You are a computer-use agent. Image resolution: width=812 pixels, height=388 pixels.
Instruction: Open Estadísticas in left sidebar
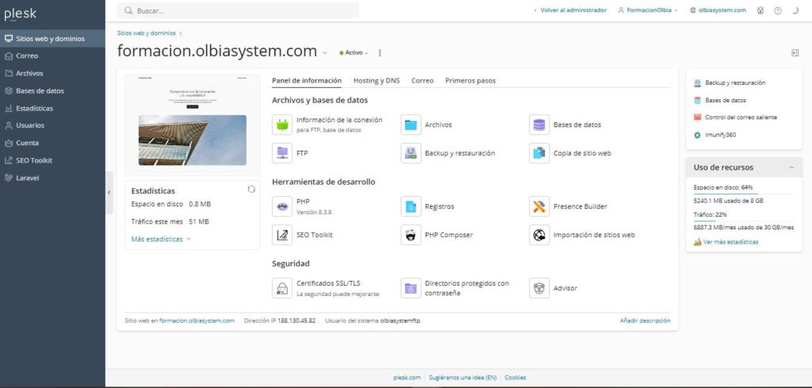click(x=52, y=108)
